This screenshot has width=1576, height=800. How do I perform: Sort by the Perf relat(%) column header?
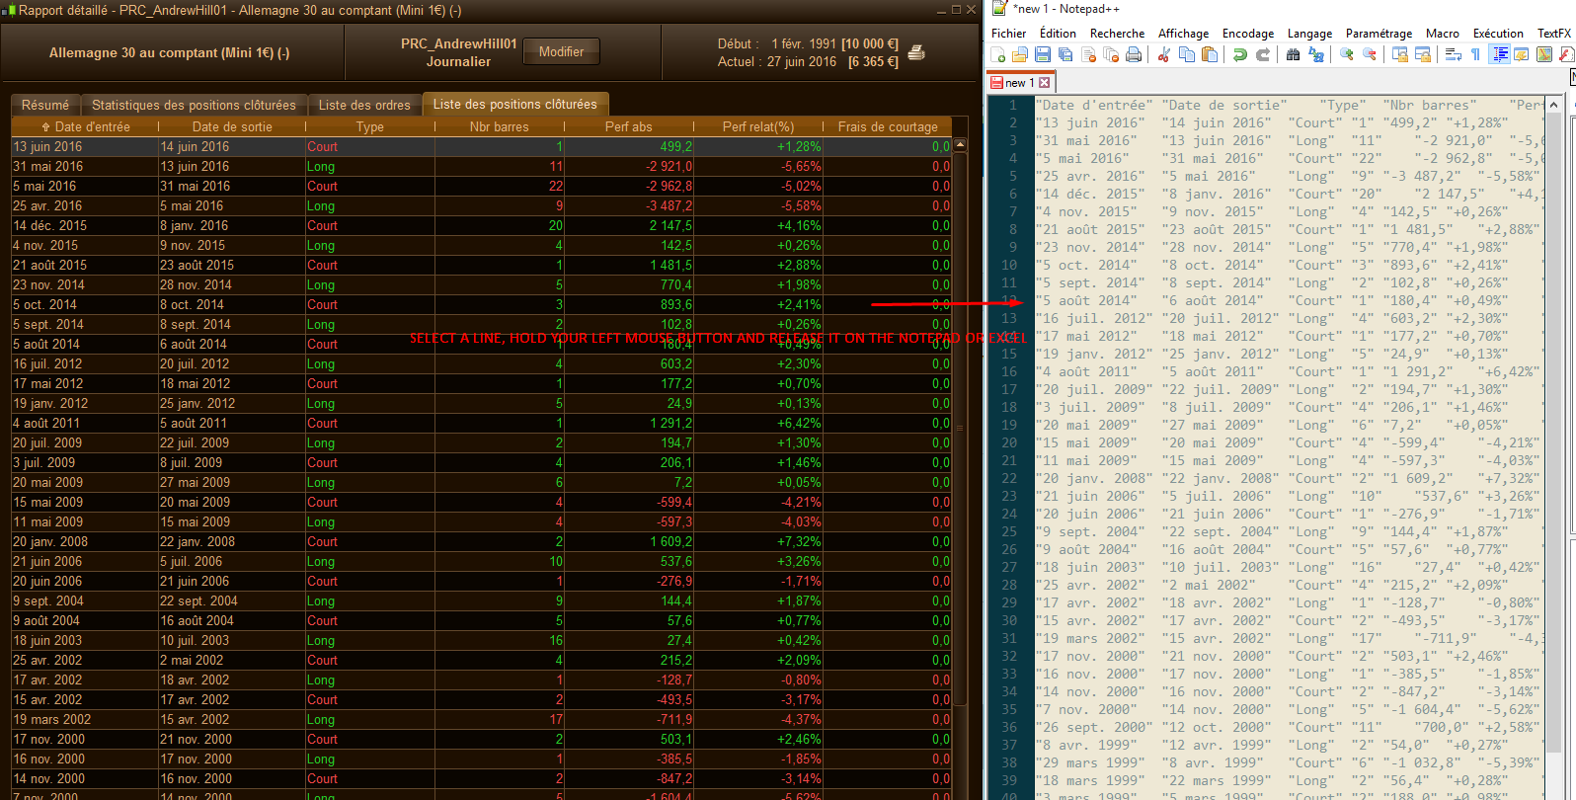point(758,126)
